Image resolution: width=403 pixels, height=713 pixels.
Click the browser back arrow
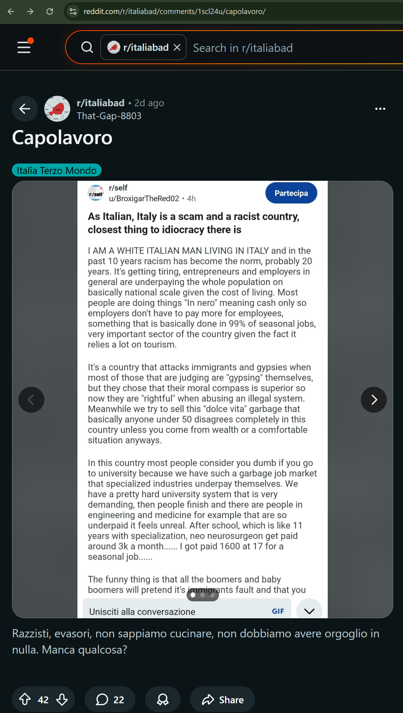(x=11, y=12)
